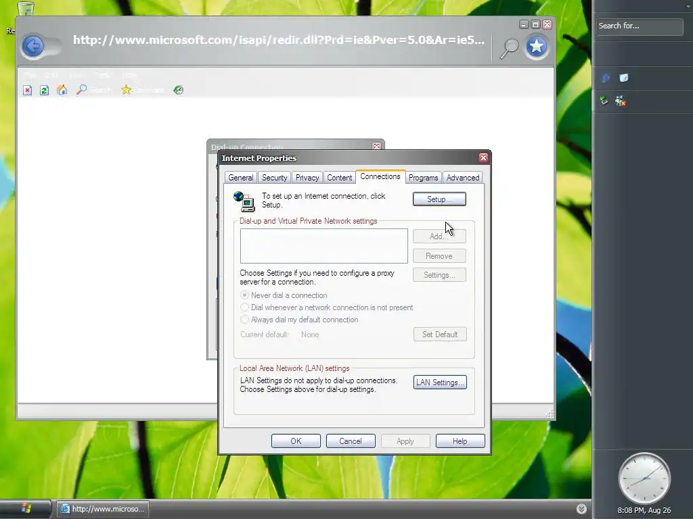
Task: Open the browser toolbar Search magnifier
Action: 81,90
